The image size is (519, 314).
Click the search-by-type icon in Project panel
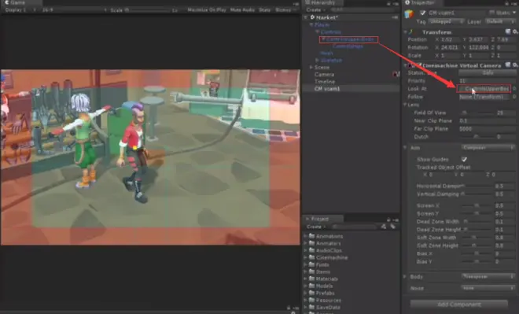pos(384,227)
